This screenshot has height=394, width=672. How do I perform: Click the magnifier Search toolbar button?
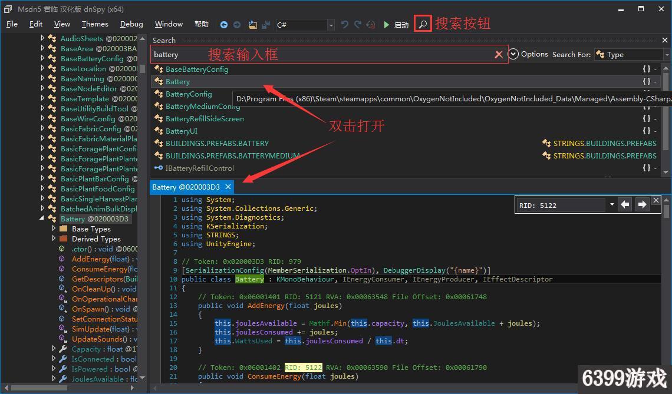(423, 24)
